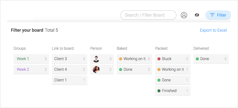The height and width of the screenshot is (108, 238).
Task: Filter by the female person avatar
Action: [102, 70]
